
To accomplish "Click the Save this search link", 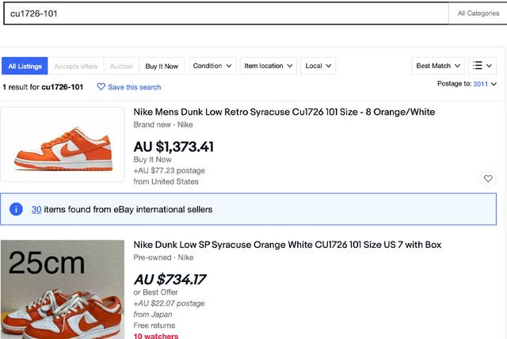I will [x=134, y=87].
